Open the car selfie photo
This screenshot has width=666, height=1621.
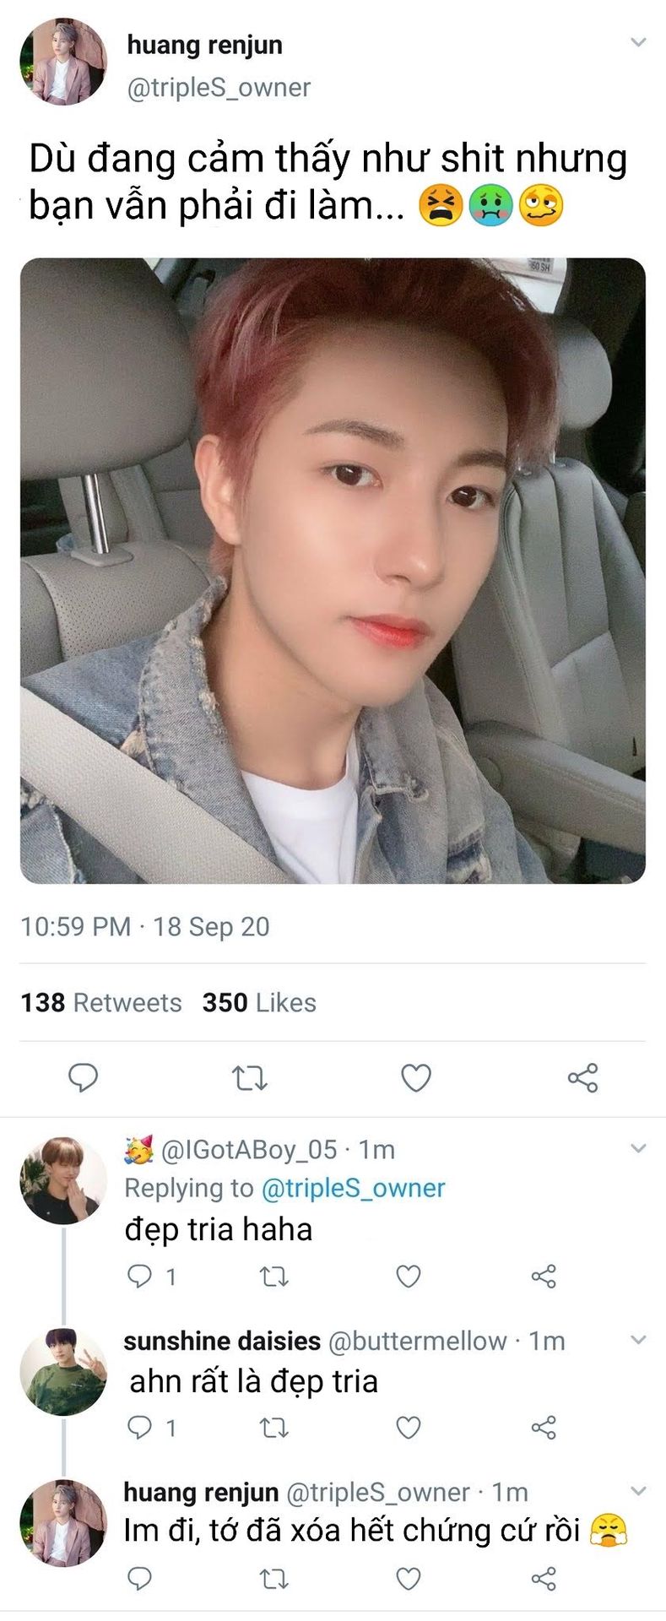click(x=333, y=571)
